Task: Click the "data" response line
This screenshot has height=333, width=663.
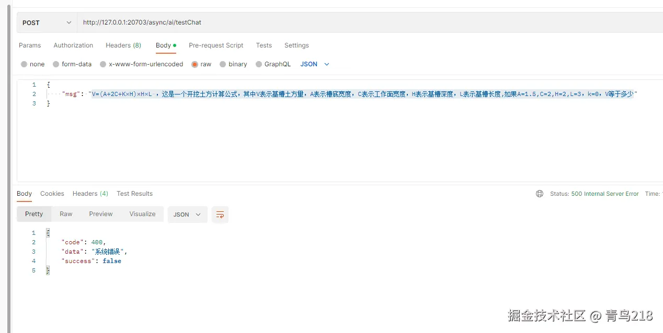Action: 94,252
